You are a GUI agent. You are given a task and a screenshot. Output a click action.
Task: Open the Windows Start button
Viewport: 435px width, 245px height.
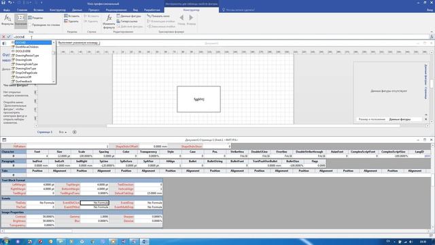[5, 242]
